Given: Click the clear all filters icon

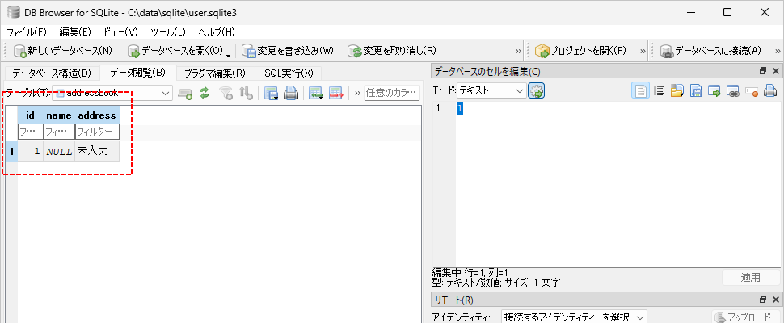Looking at the screenshot, I should coord(226,93).
